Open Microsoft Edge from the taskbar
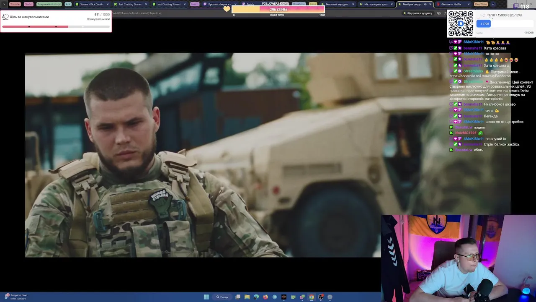536x302 pixels. point(256,297)
